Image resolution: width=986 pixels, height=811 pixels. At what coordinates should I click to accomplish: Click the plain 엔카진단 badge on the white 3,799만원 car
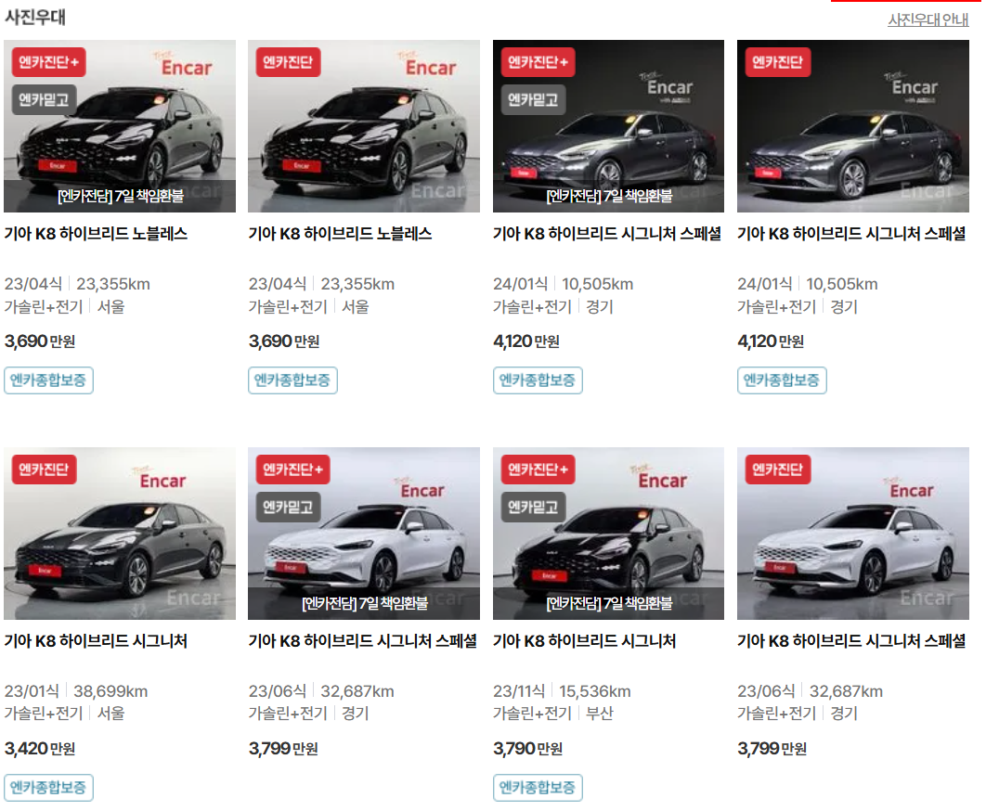pos(778,470)
